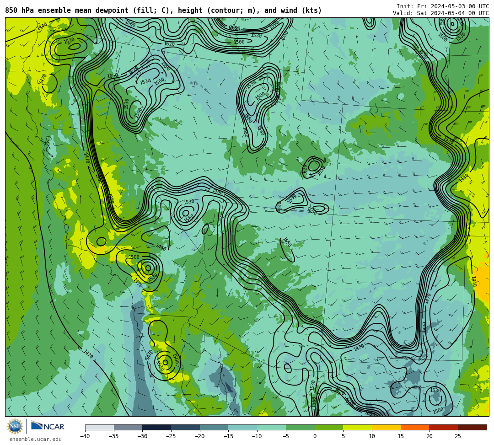Viewport: 494px width, 445px height.
Task: Click the 25 colorbar tick label
Action: [x=458, y=436]
